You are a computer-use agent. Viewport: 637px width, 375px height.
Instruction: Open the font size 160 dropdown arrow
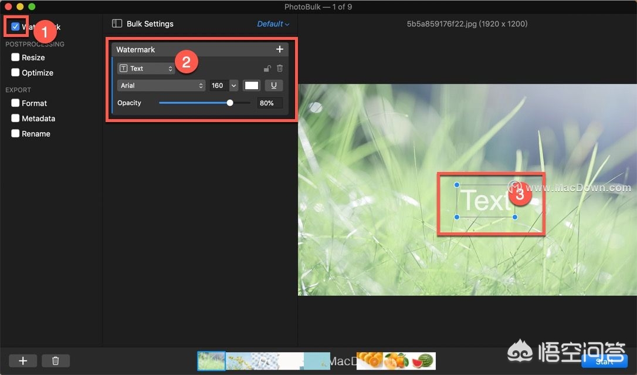tap(233, 86)
